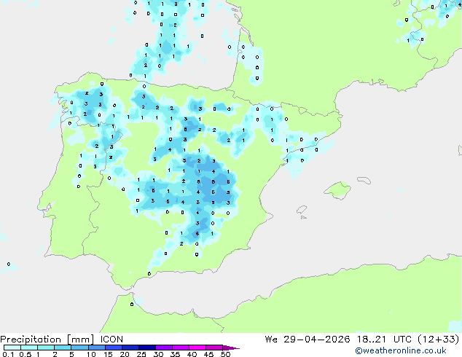Click the date '29-04-2026' text
The width and height of the screenshot is (462, 357).
click(317, 340)
